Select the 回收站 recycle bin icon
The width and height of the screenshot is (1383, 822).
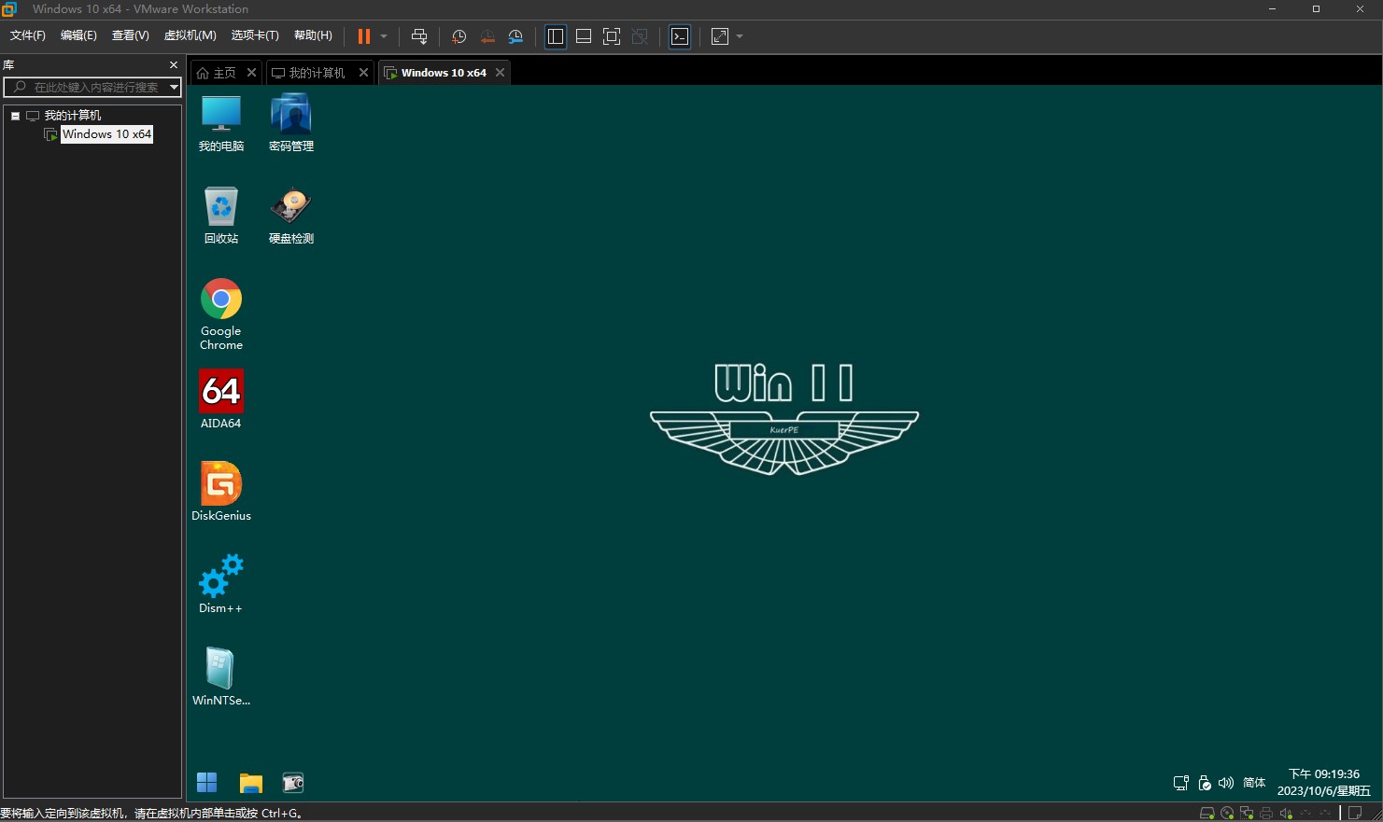[221, 216]
